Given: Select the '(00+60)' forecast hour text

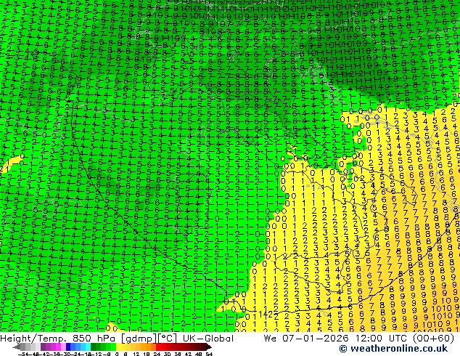Looking at the screenshot, I should point(434,339).
